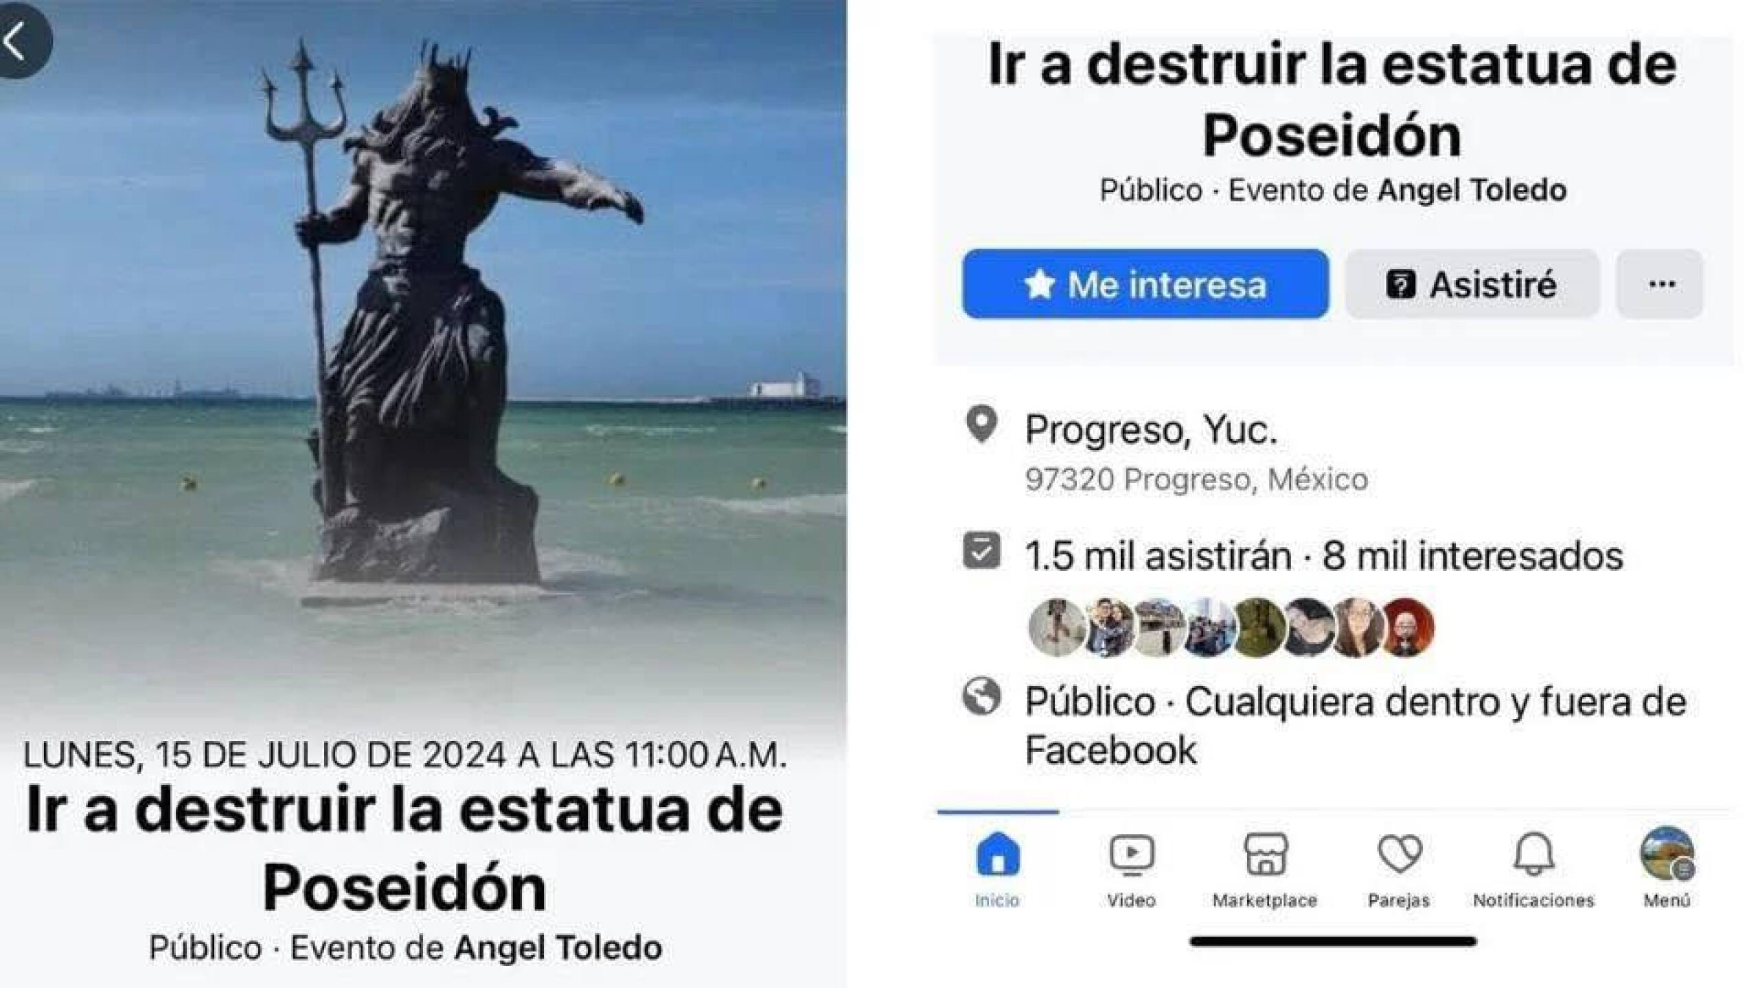Tap the Poseidon statue cover photo

tap(423, 343)
